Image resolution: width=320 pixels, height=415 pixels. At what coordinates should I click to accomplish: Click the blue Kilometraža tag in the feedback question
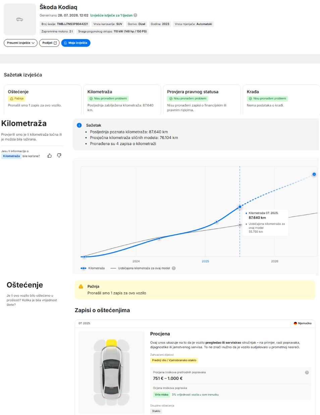coord(11,156)
